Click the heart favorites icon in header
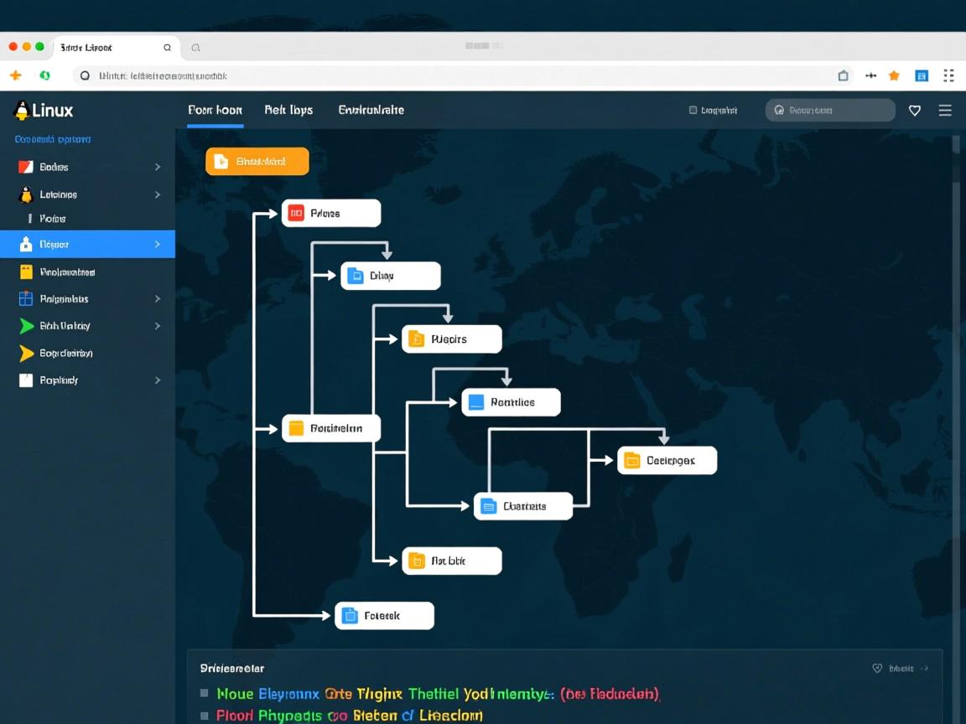 coord(915,111)
